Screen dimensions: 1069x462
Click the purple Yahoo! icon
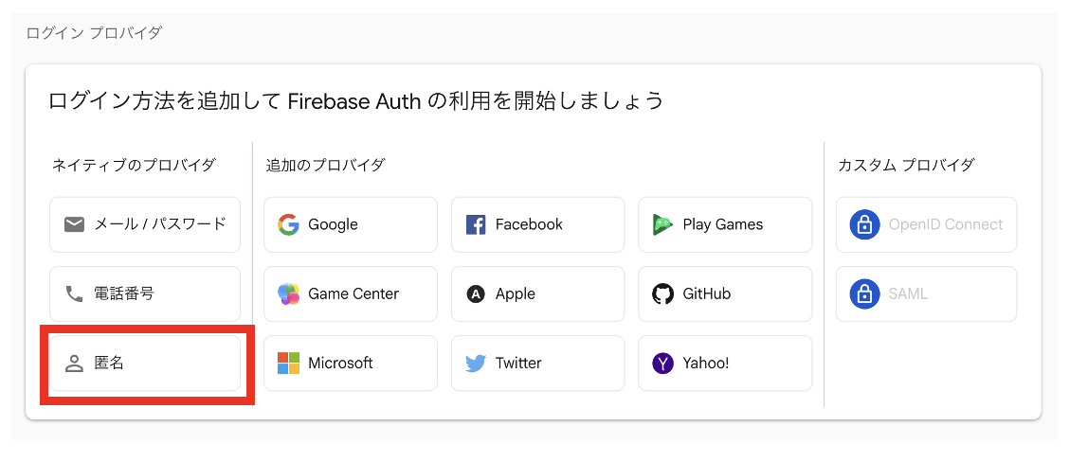[662, 364]
